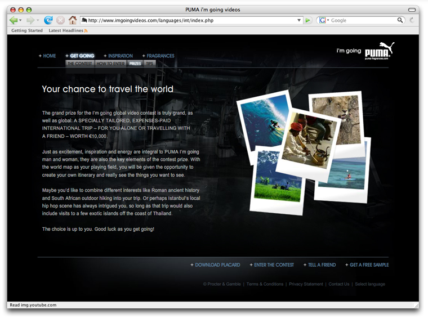
Task: Click the Stop loading icon
Action: click(60, 20)
